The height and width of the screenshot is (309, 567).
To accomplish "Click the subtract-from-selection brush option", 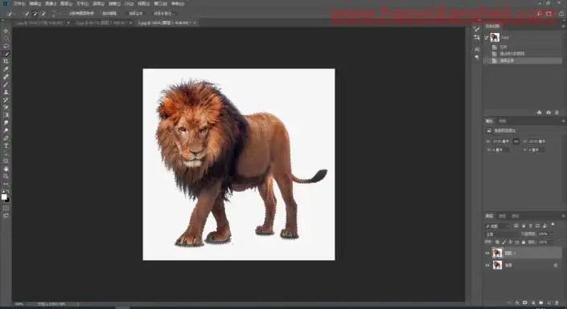I will click(43, 14).
